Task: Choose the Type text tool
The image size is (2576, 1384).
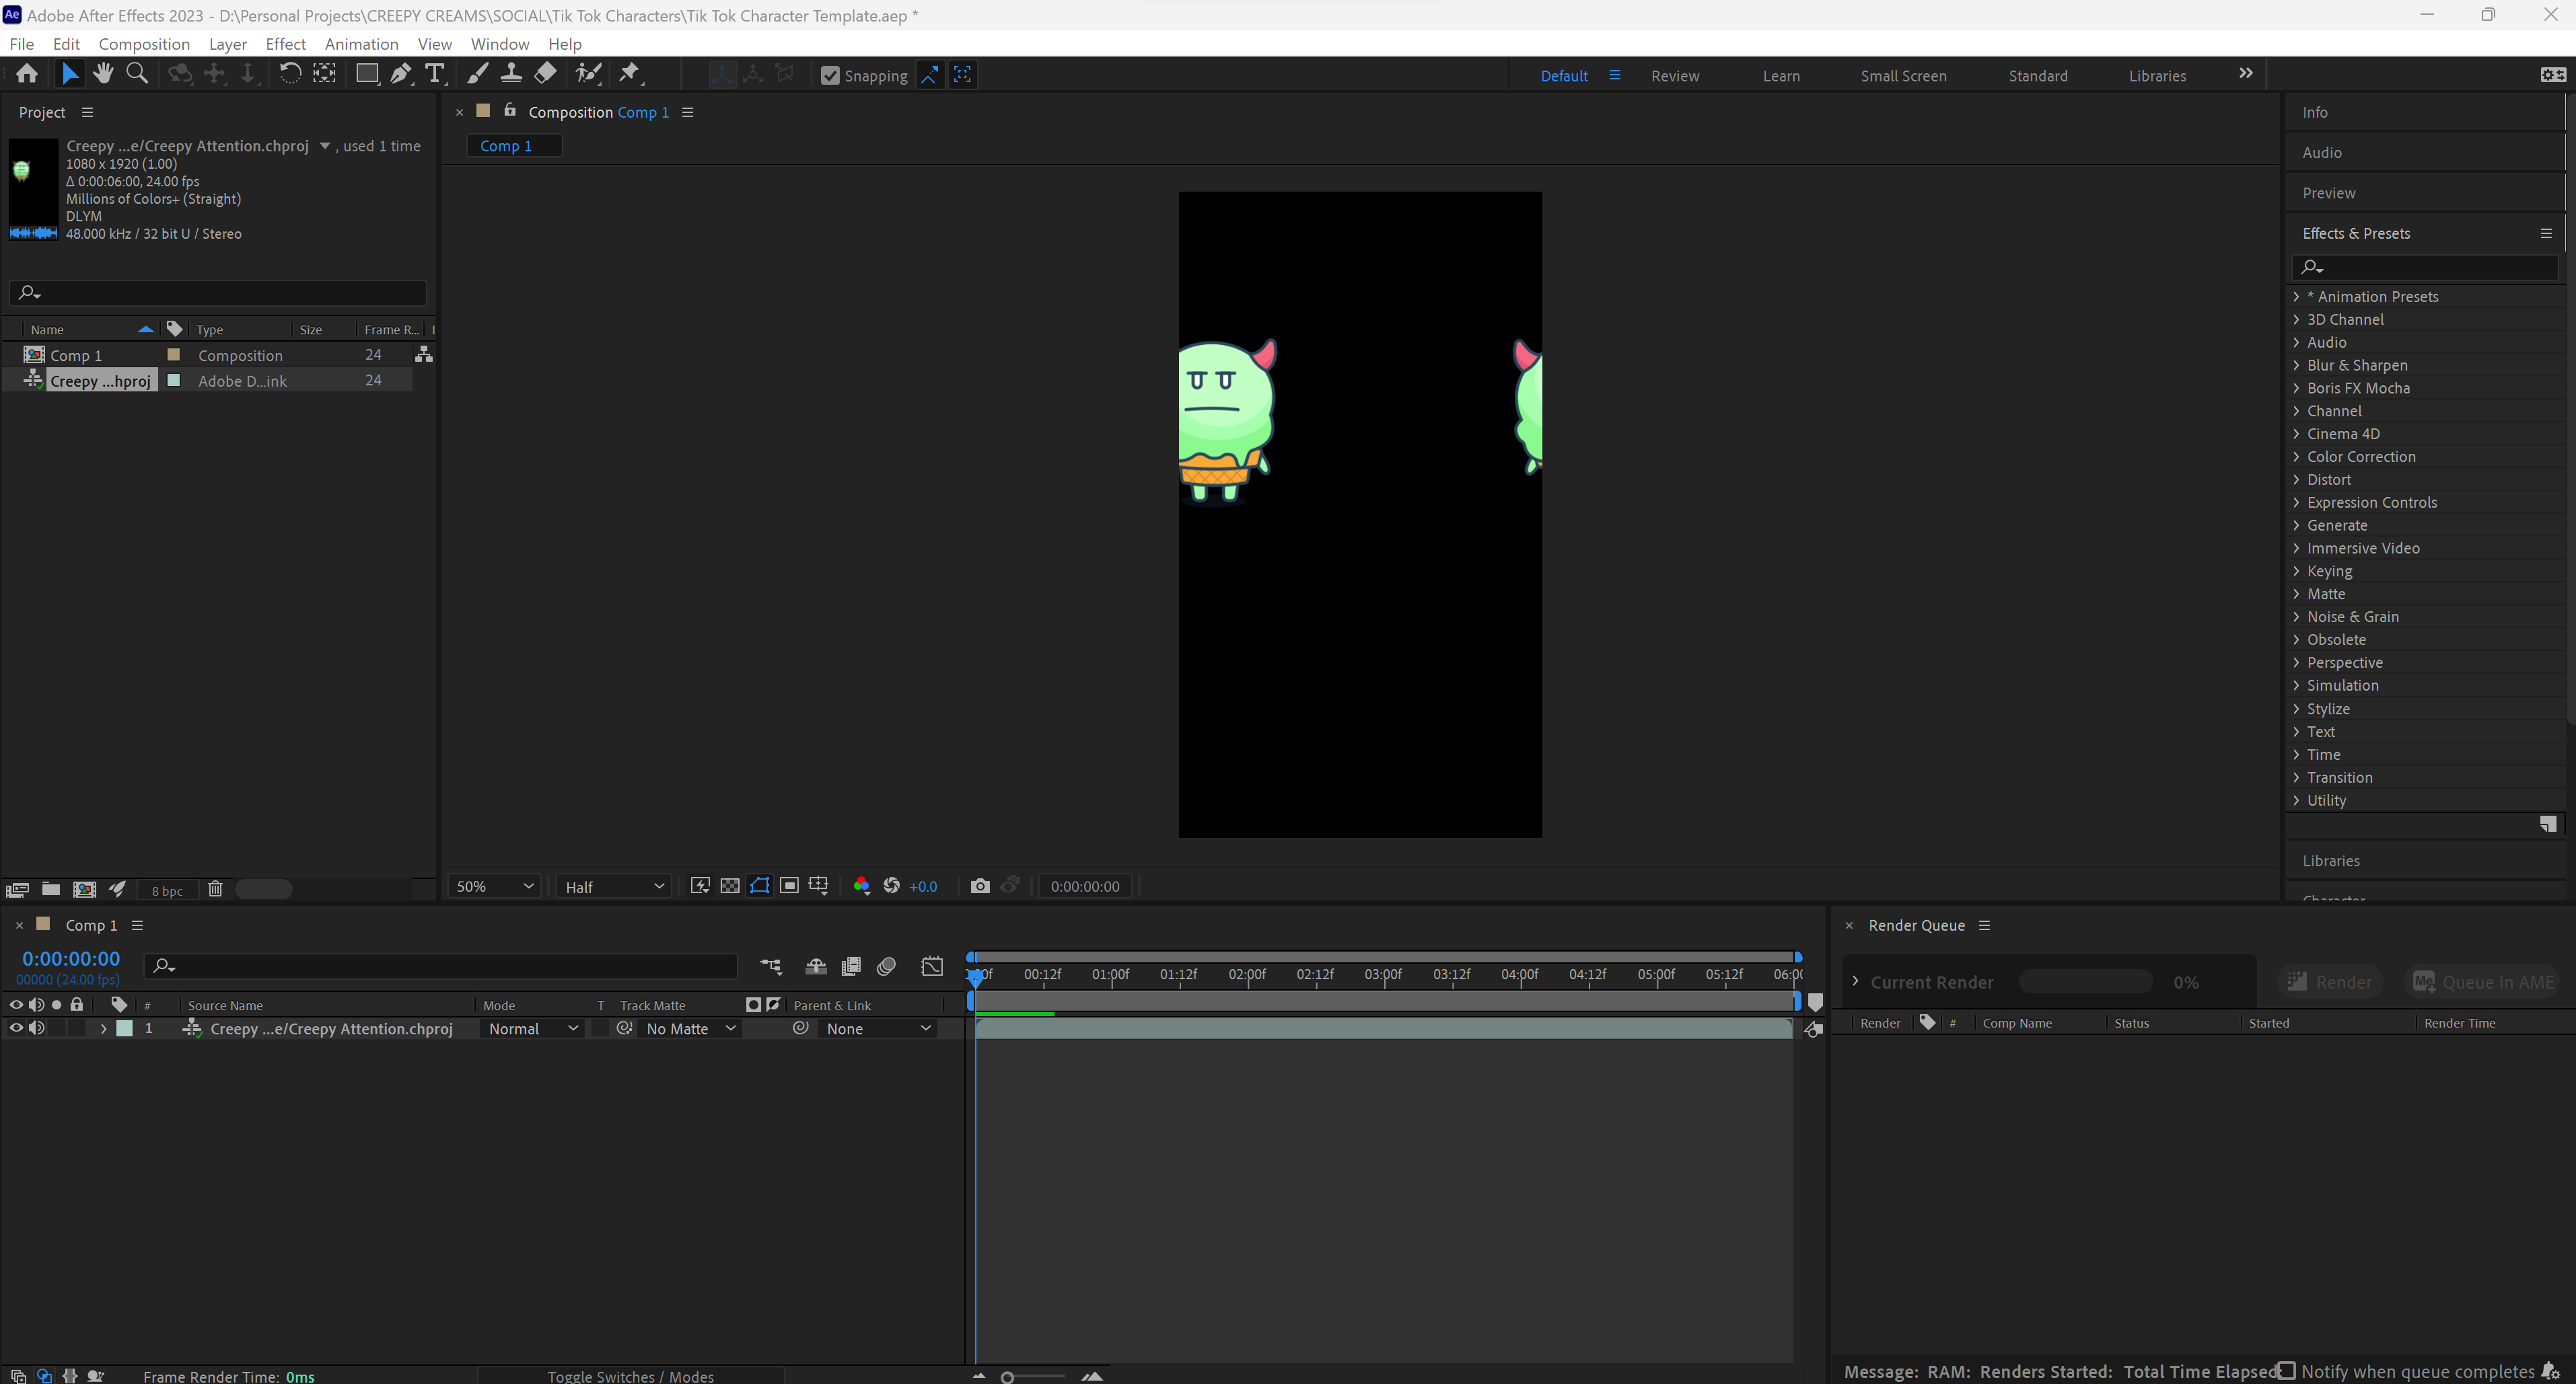Action: (x=434, y=73)
